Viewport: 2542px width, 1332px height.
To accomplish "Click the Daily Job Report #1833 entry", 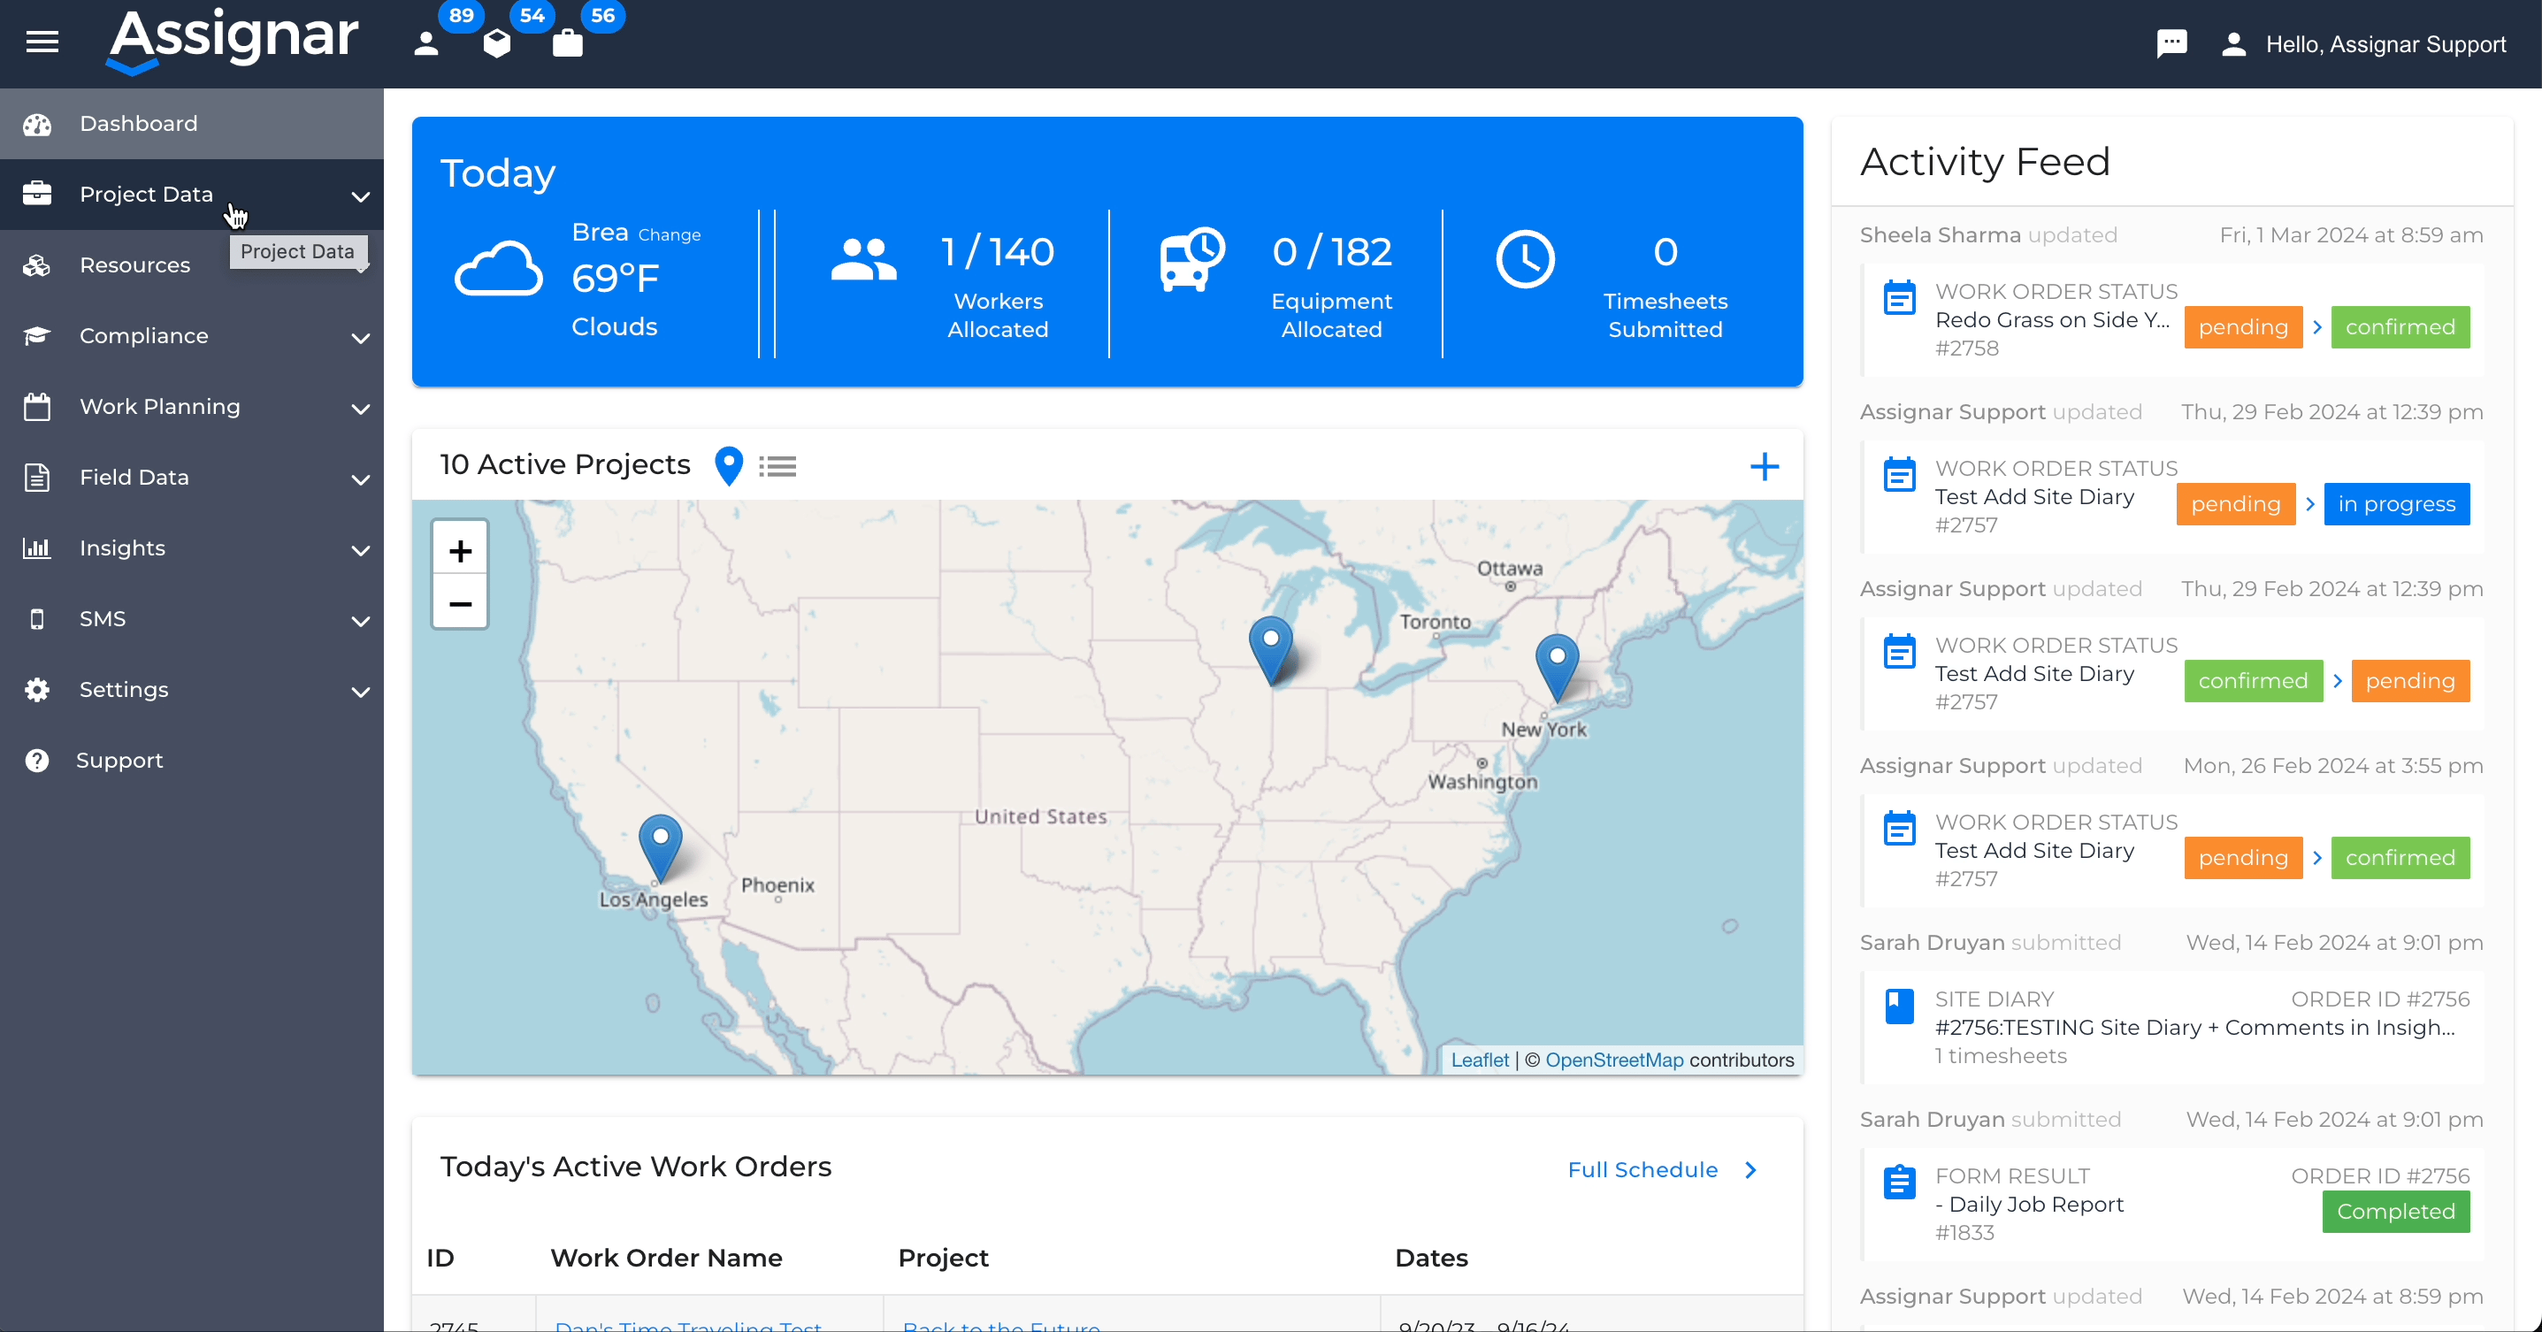I will [x=2029, y=1205].
